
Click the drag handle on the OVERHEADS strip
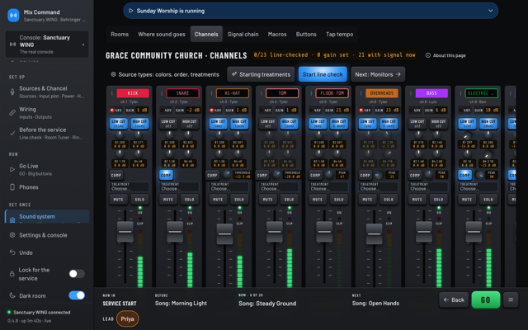click(361, 93)
